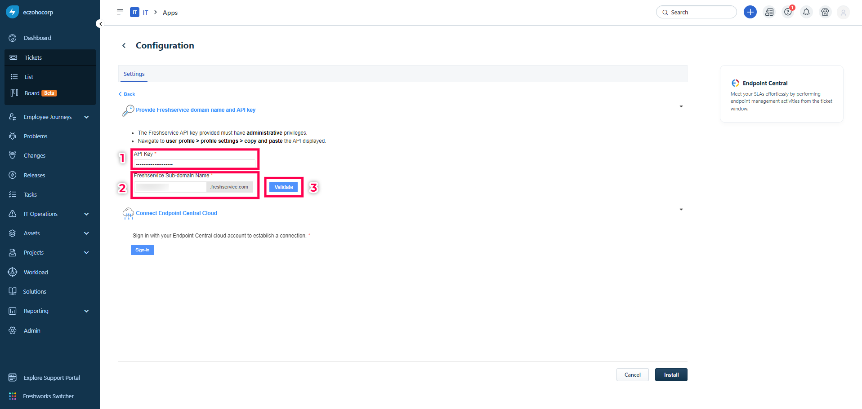Open the notifications bell
This screenshot has width=862, height=409.
tap(806, 12)
